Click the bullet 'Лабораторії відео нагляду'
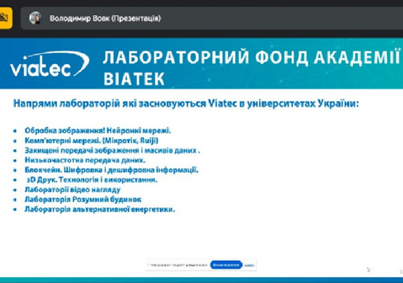Image resolution: width=403 pixels, height=283 pixels. coord(72,190)
